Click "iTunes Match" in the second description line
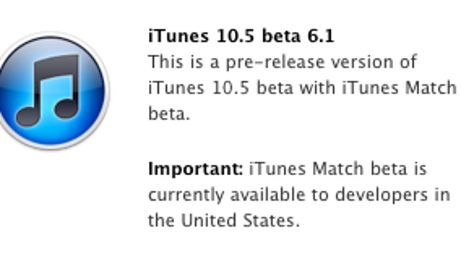 click(x=399, y=88)
